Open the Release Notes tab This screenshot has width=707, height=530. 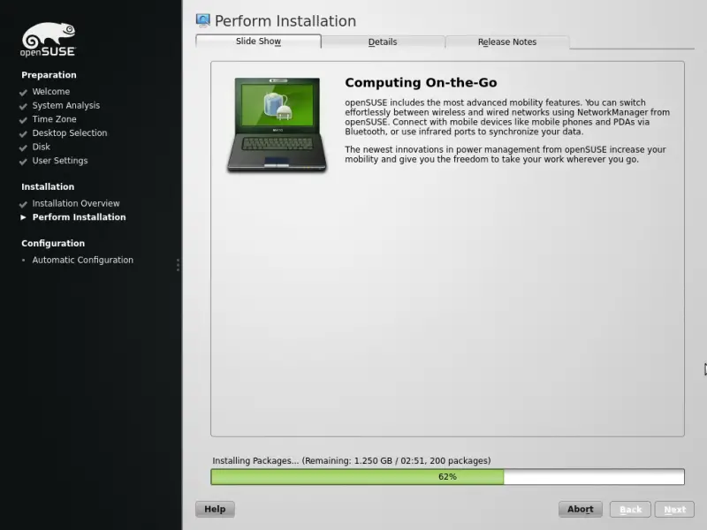[x=507, y=42]
